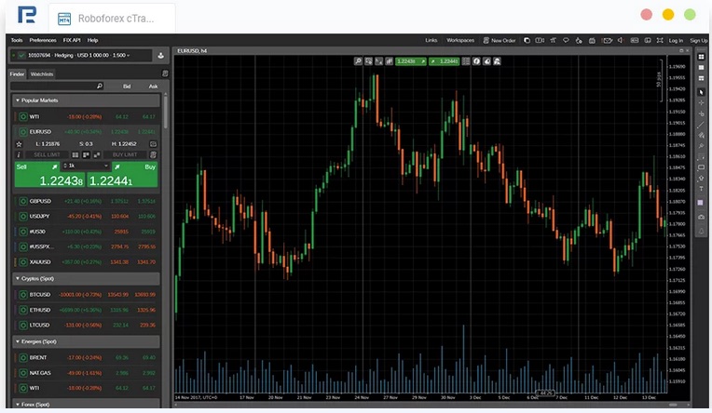
Task: Switch to multi-chart grid layout icon
Action: 701,57
